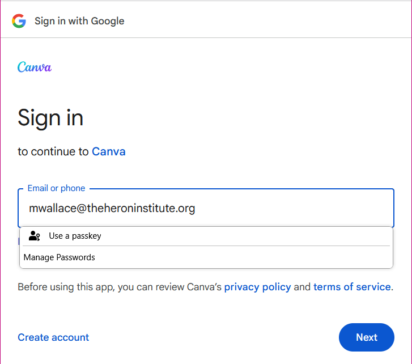This screenshot has width=412, height=364.
Task: Open Canva's privacy policy link
Action: coord(257,287)
